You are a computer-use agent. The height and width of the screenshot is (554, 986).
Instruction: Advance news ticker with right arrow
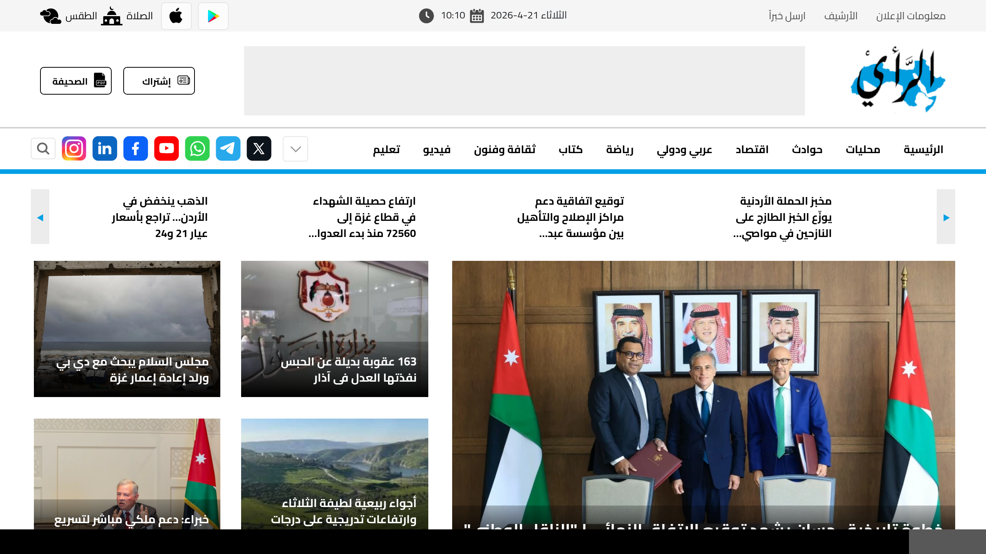pyautogui.click(x=946, y=217)
